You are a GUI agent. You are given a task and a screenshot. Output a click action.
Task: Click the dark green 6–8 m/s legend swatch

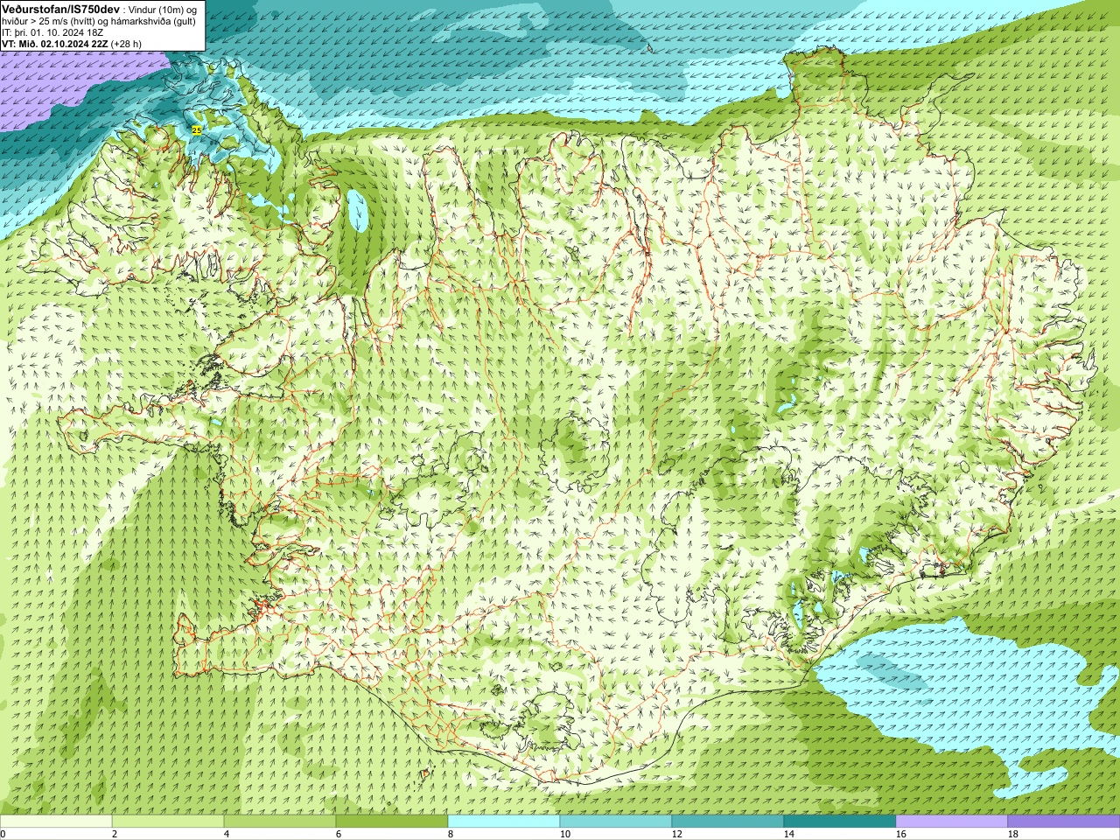pyautogui.click(x=392, y=822)
